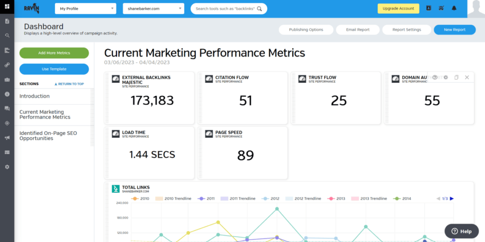485x242 pixels.
Task: Click the Citation Flow value 51
Action: tap(246, 100)
